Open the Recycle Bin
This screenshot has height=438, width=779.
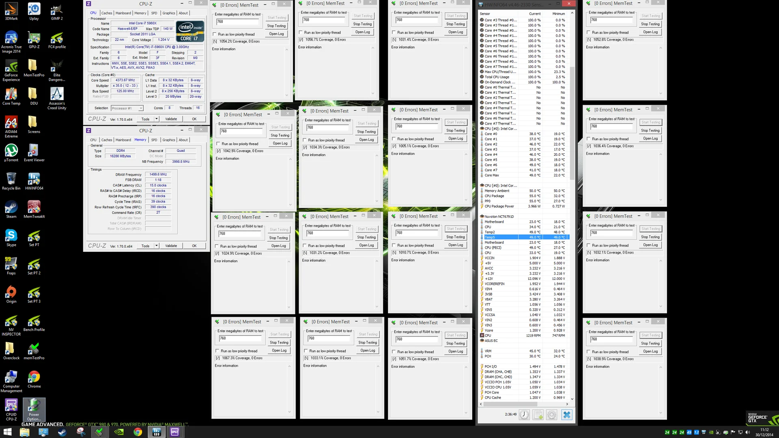(11, 181)
